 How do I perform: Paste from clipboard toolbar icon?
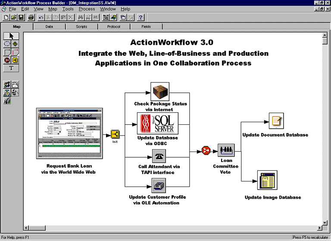coord(63,17)
